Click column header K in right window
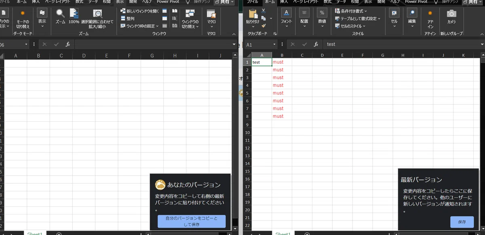485x235 pixels. [463, 55]
